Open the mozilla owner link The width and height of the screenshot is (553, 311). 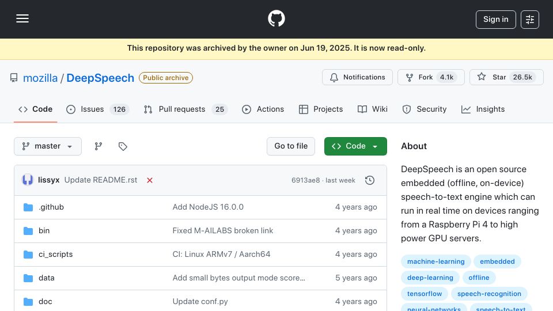pyautogui.click(x=40, y=78)
